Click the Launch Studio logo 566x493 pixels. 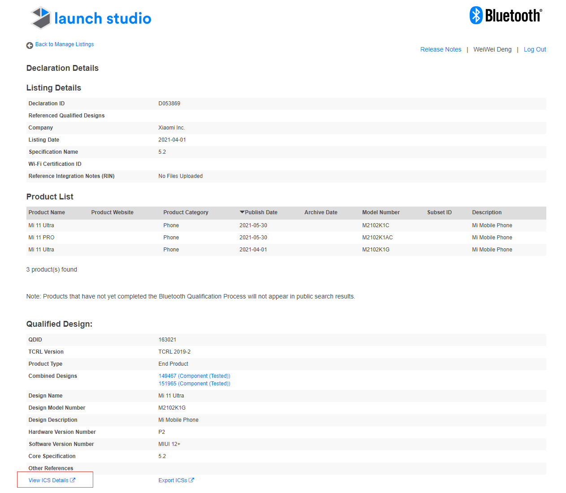pos(91,18)
